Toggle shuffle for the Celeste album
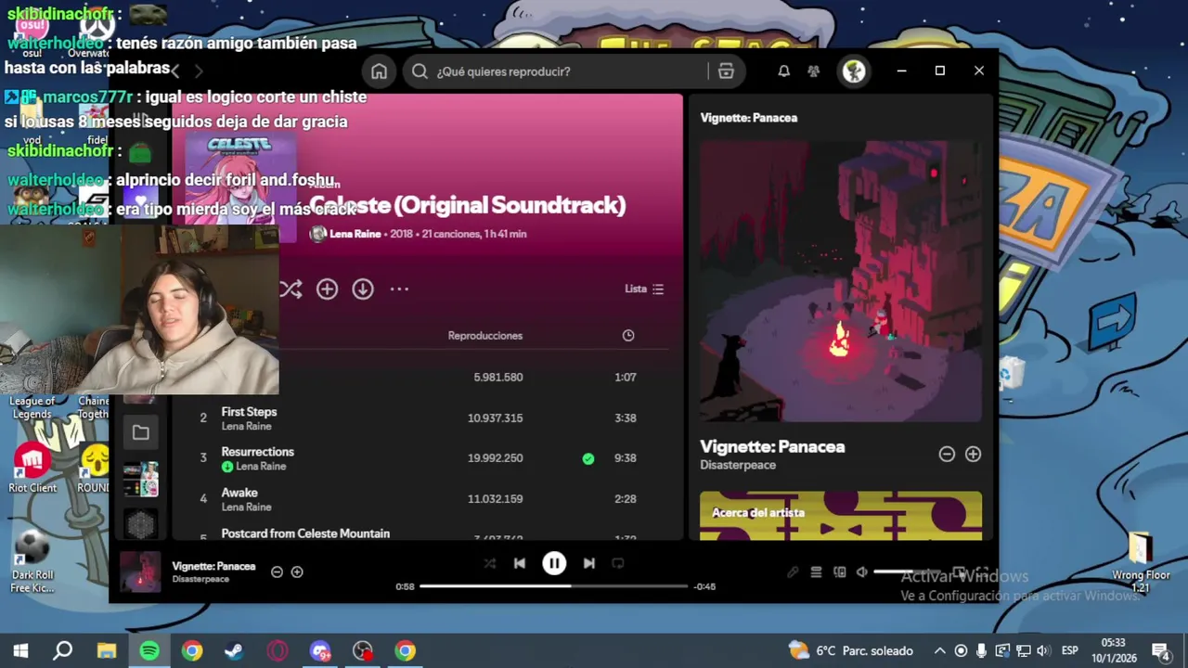 (291, 289)
